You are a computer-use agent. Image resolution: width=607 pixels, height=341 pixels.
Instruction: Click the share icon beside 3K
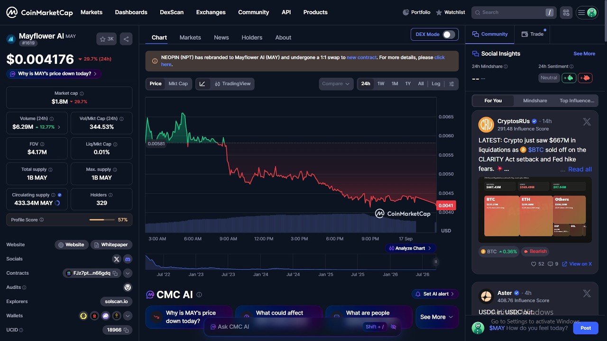126,39
